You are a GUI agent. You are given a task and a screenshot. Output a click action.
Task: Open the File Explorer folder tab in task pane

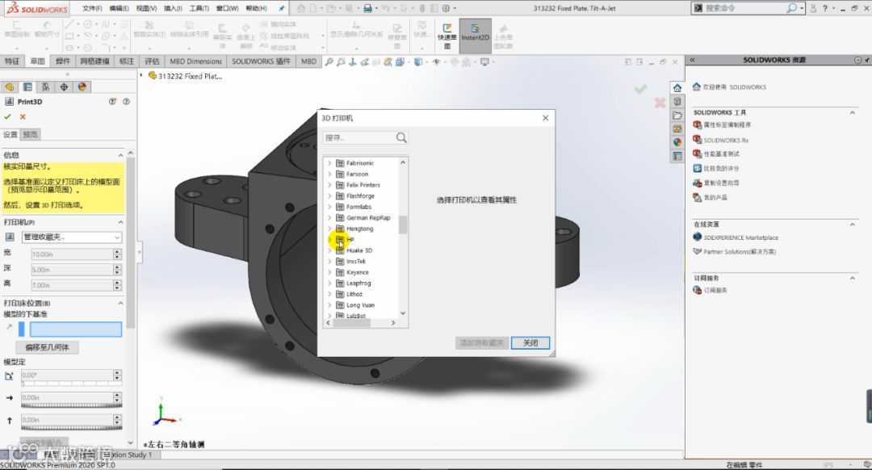coord(677,115)
